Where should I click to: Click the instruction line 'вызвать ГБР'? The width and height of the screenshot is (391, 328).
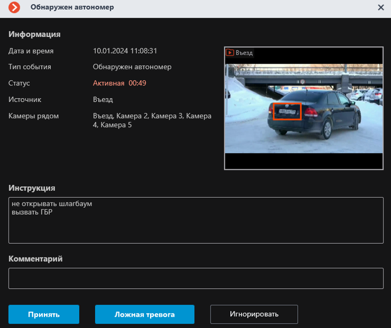[32, 212]
